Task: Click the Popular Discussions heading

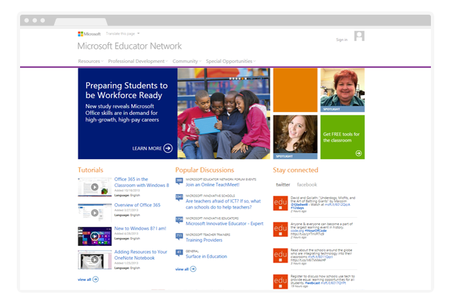Action: coord(205,170)
